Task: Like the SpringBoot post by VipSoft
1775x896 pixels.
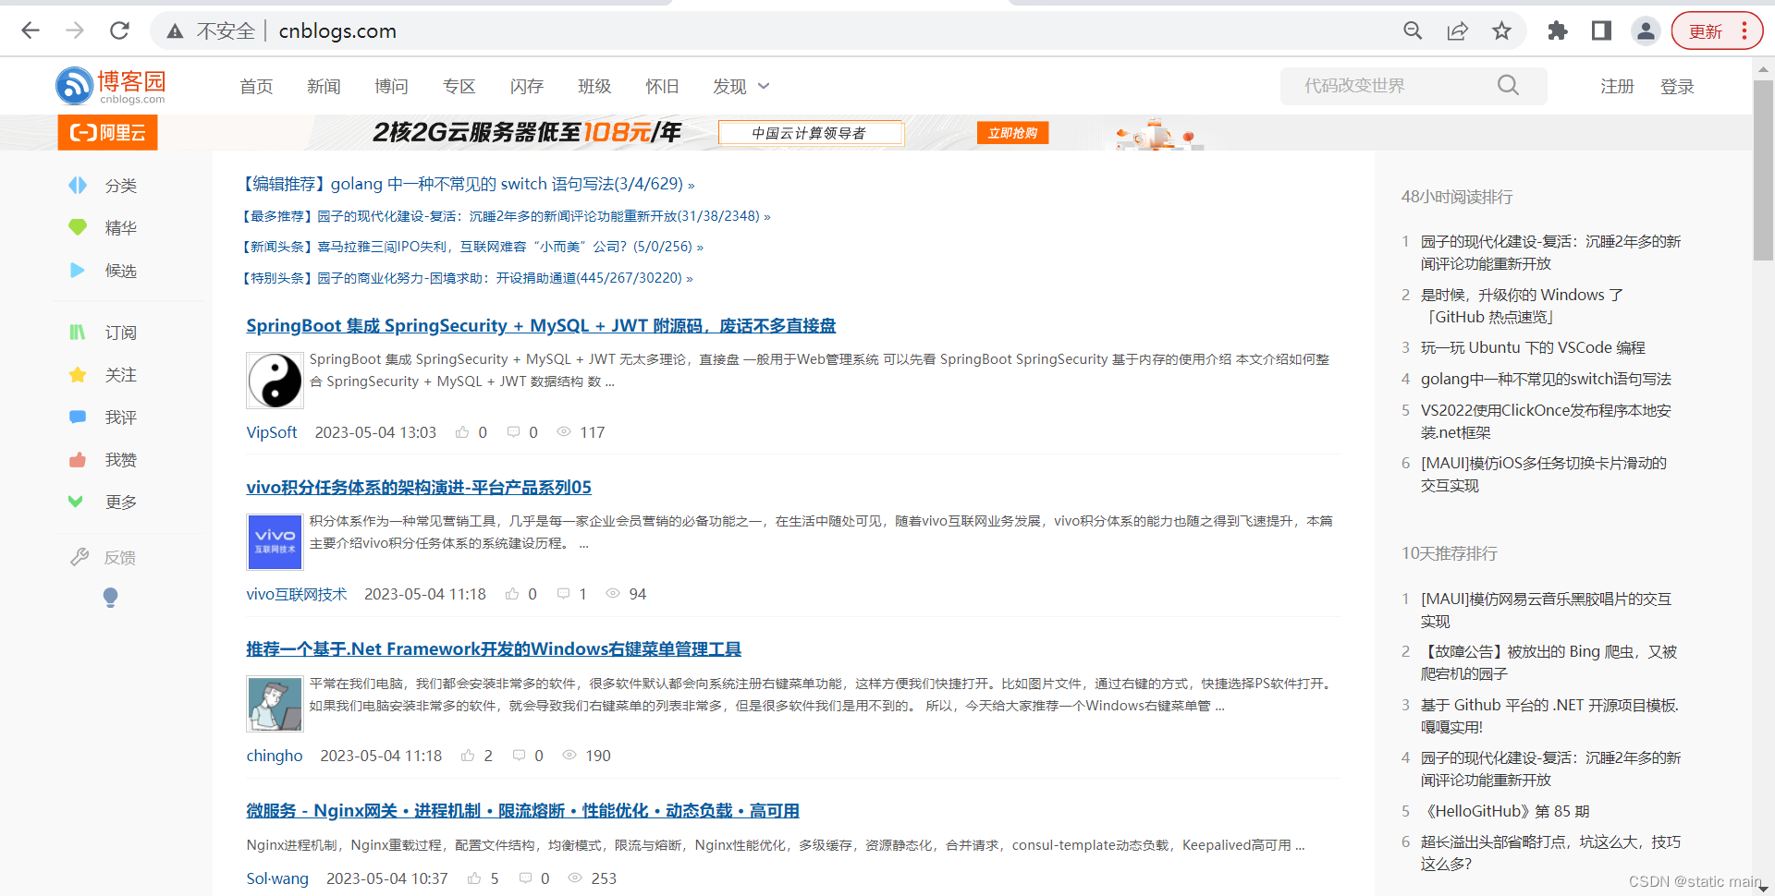Action: point(462,432)
